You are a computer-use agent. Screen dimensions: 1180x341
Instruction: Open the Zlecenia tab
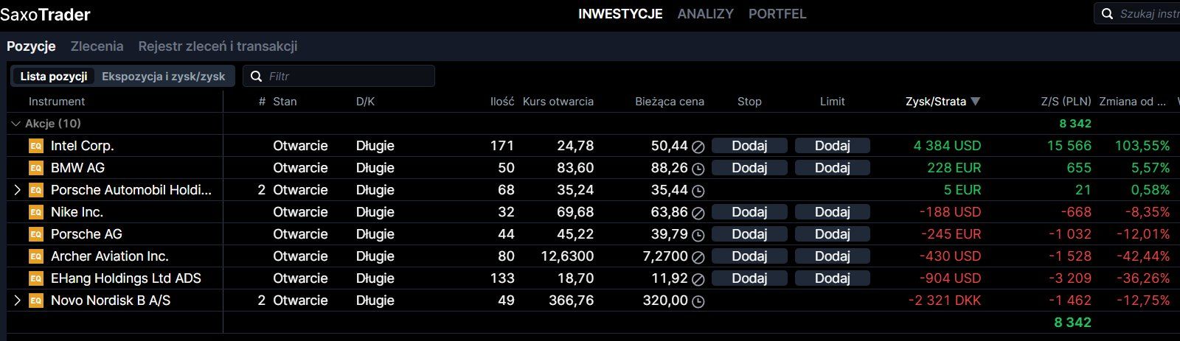97,46
